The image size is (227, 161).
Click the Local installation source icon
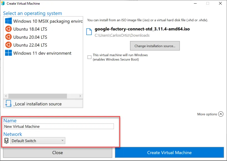coord(8,104)
